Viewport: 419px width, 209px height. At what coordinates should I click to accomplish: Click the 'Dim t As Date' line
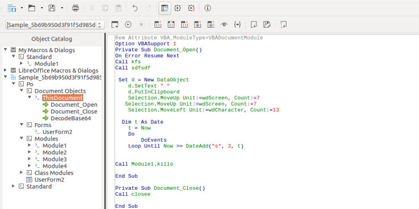[x=143, y=122]
